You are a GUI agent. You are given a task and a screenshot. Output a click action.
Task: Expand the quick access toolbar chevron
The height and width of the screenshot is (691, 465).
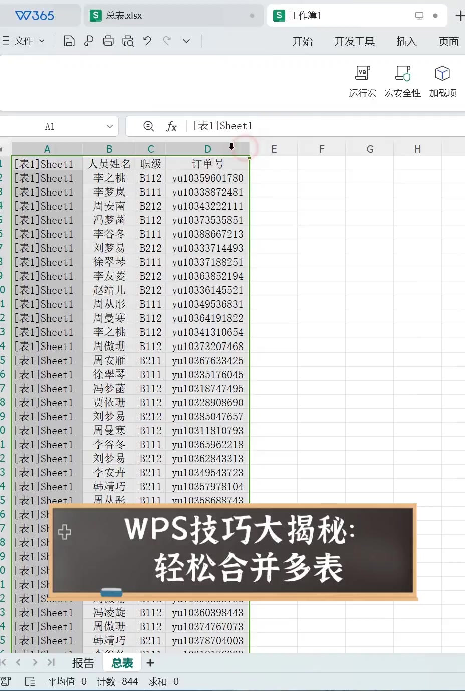[x=186, y=41]
